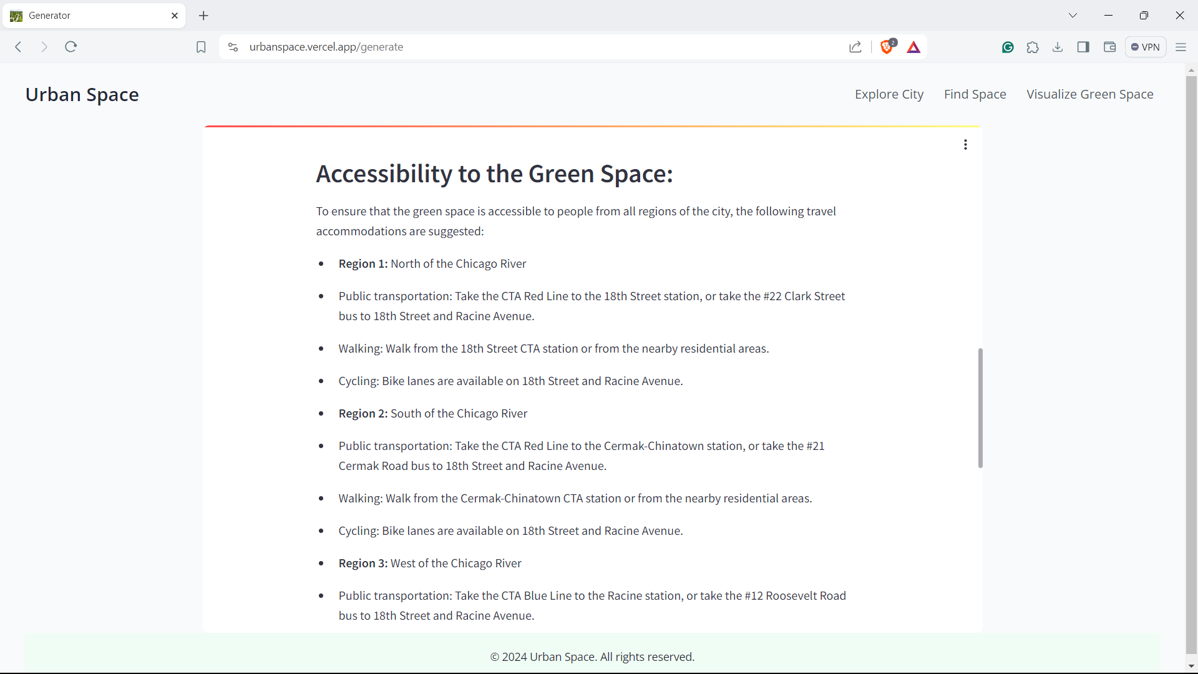1198x674 pixels.
Task: Open the Brave Wallet icon
Action: 1109,47
